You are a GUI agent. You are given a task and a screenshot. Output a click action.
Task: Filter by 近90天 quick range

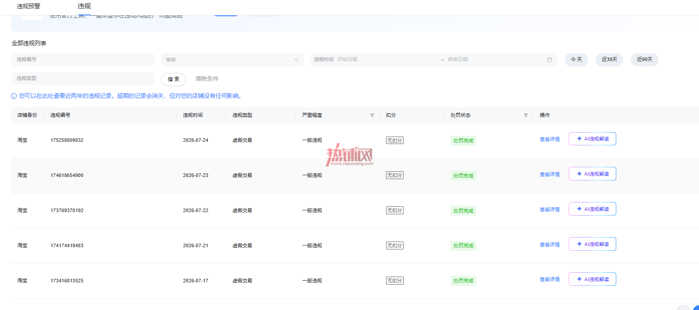(644, 60)
